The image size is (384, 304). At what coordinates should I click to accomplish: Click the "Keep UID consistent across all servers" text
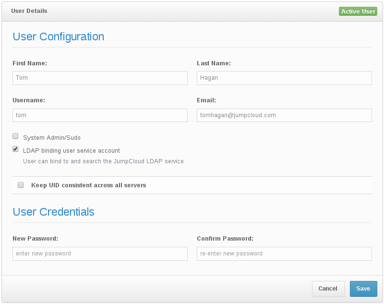point(88,185)
